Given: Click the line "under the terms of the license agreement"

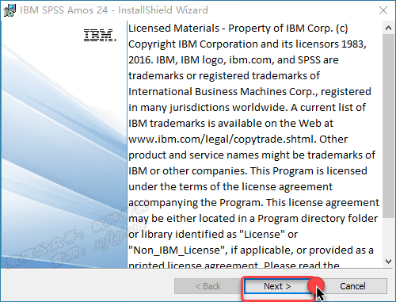Looking at the screenshot, I should [x=230, y=187].
